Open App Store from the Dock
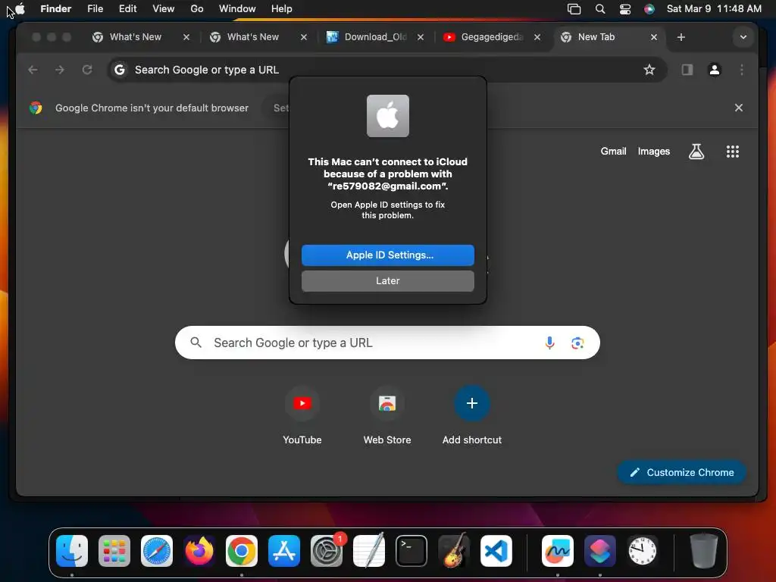The height and width of the screenshot is (582, 776). pyautogui.click(x=284, y=551)
